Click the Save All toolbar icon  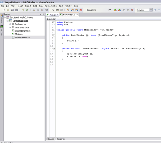[17, 10]
